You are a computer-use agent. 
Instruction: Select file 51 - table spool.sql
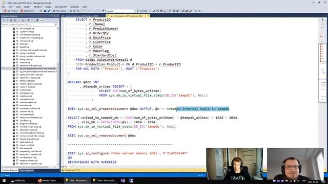[23, 142]
